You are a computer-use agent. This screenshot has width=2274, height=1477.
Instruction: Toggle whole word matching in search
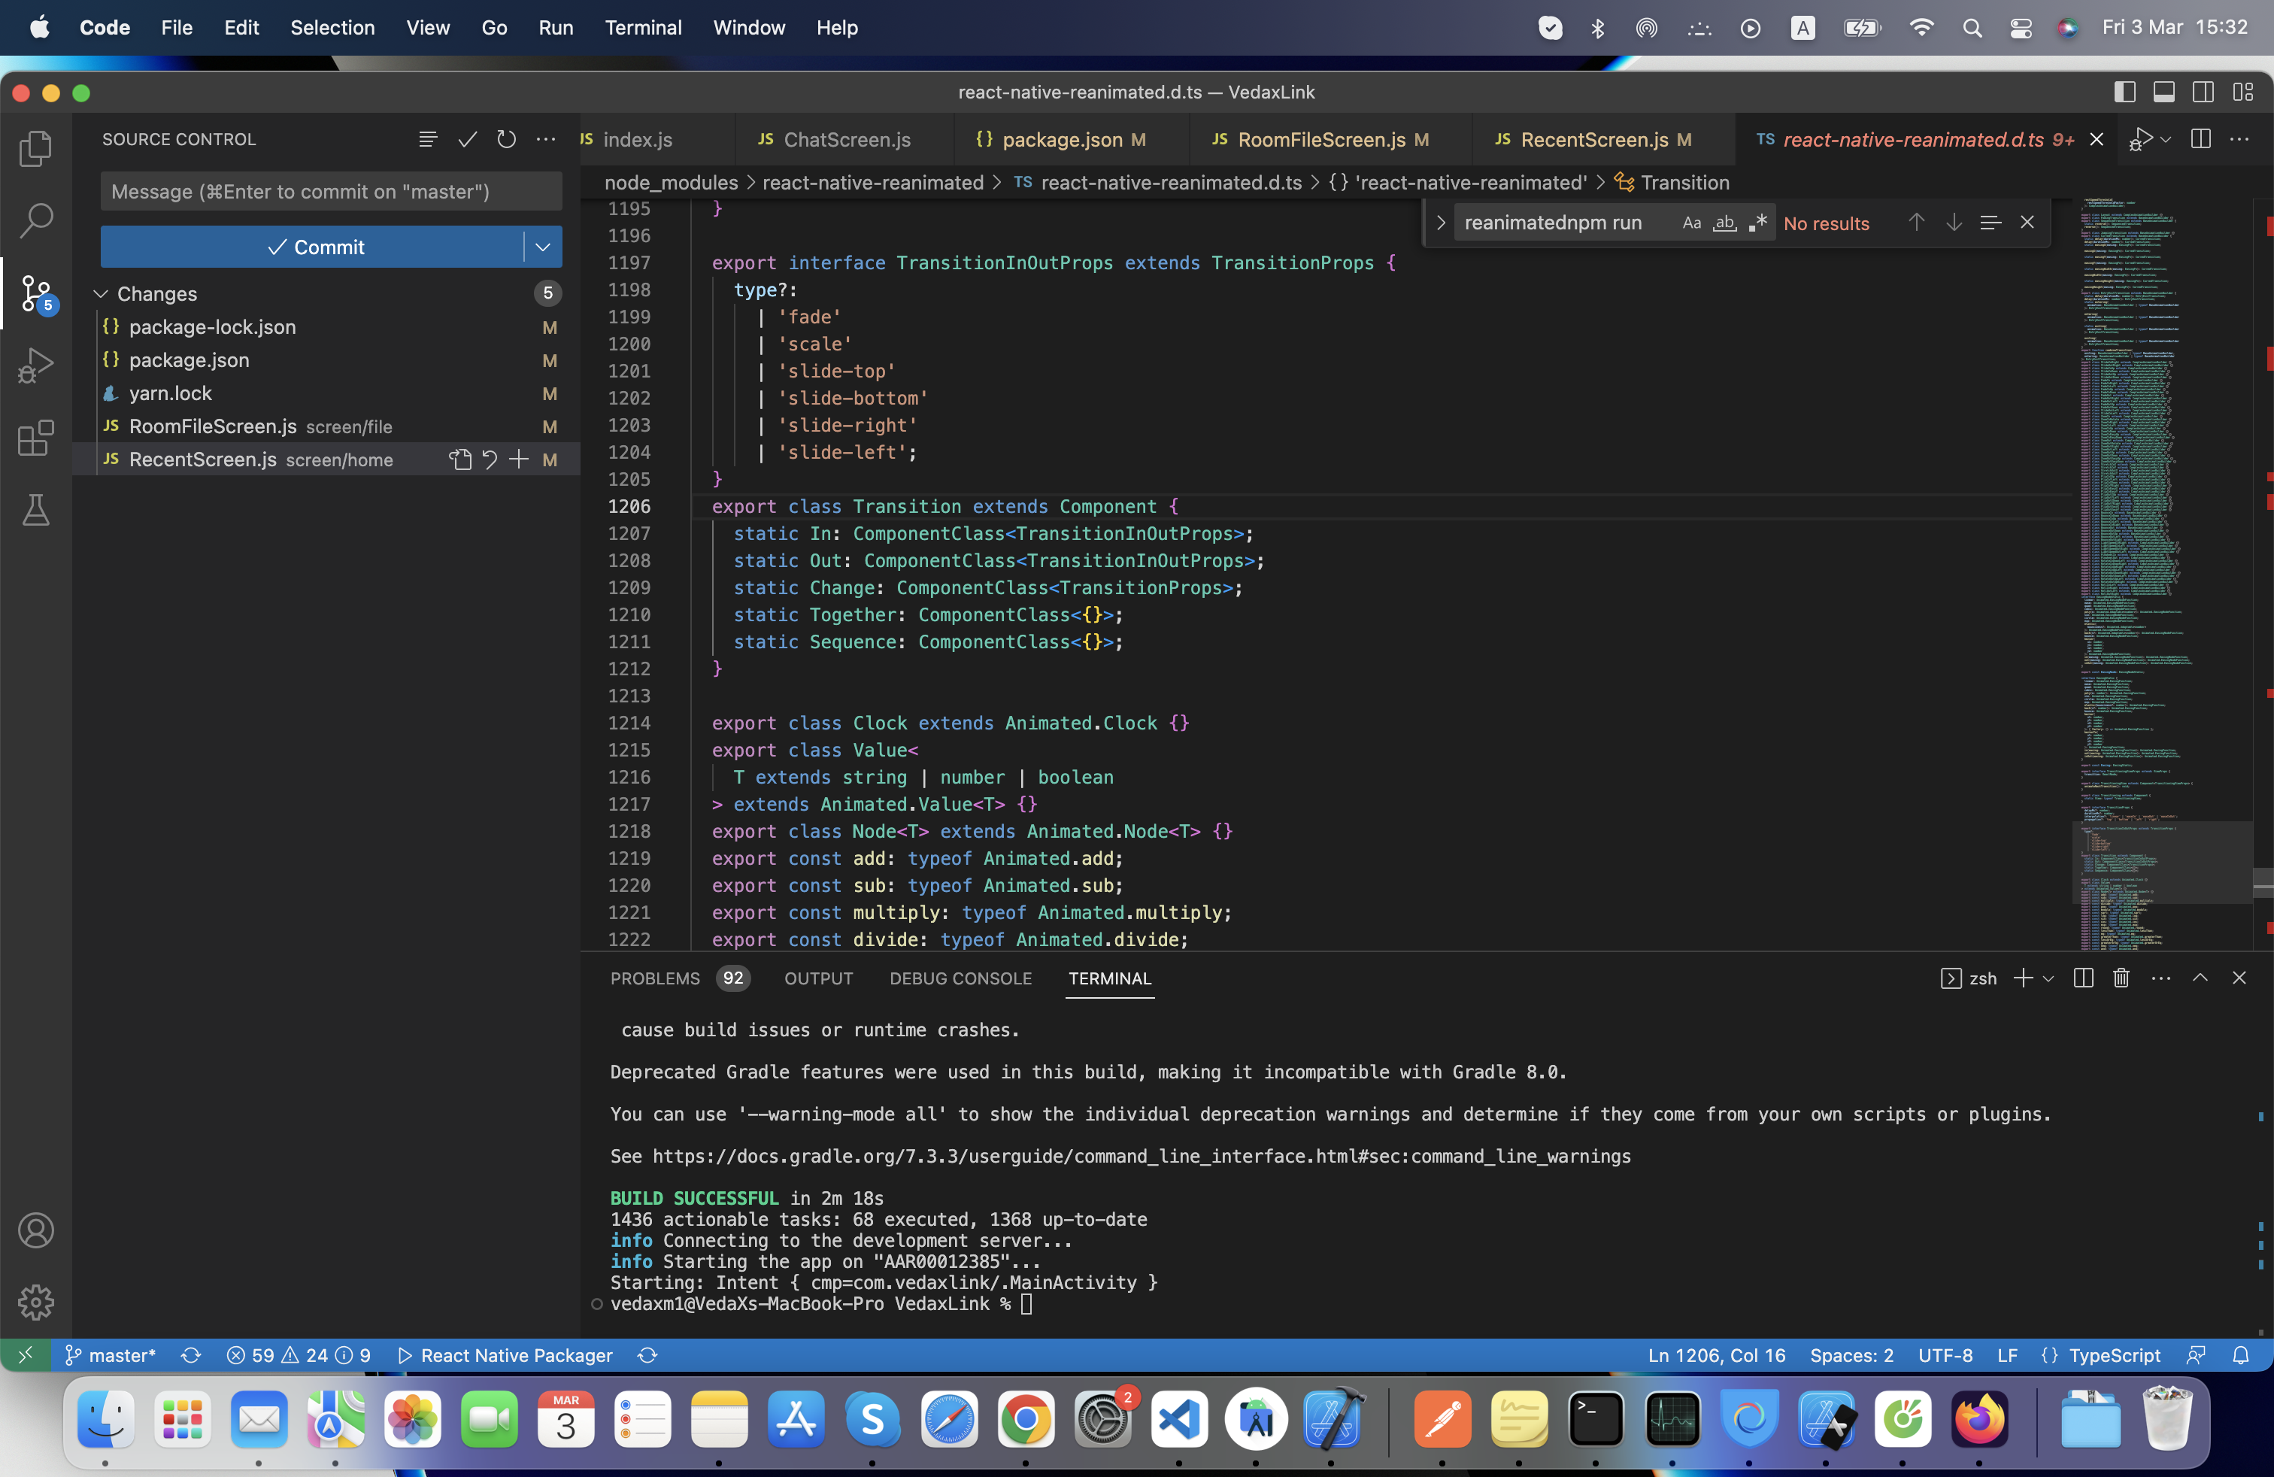(1724, 223)
